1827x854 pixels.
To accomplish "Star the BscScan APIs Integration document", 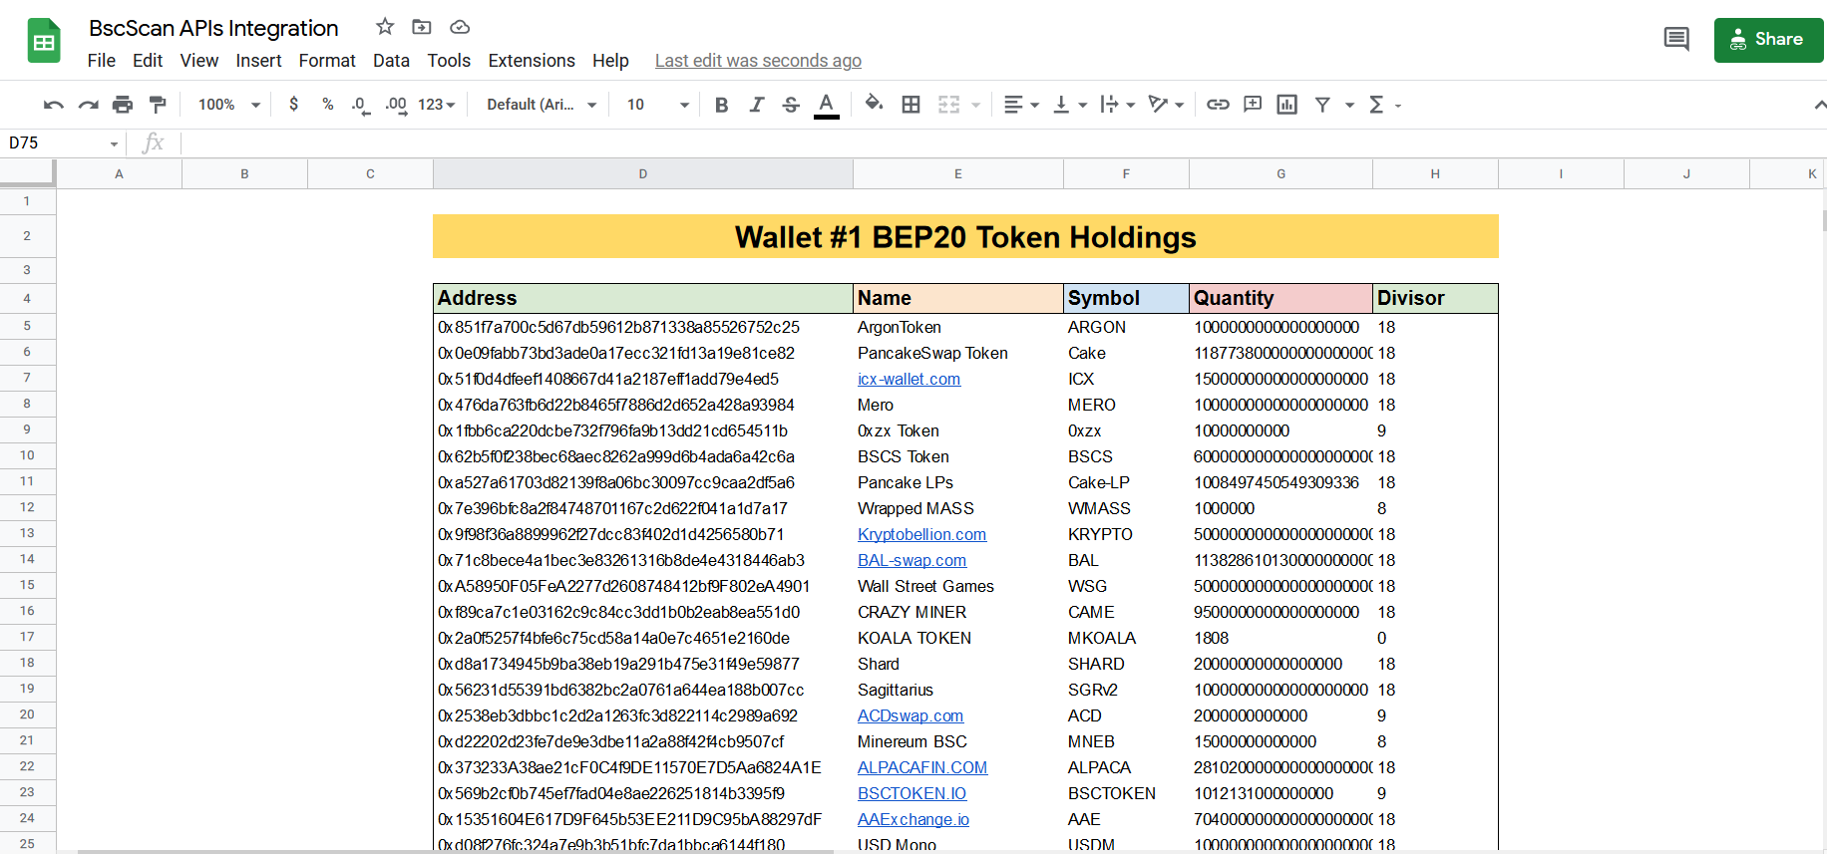I will 385,27.
